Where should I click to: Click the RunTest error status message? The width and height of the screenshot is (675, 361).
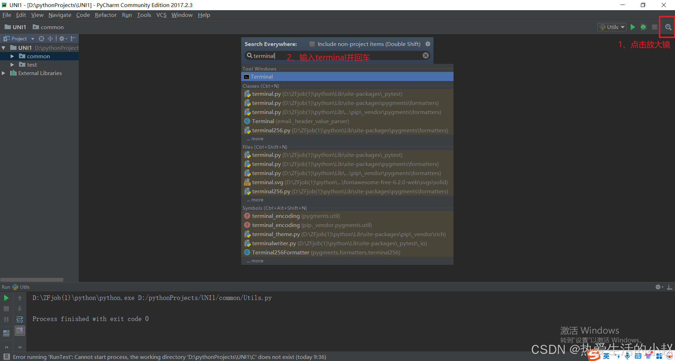169,357
